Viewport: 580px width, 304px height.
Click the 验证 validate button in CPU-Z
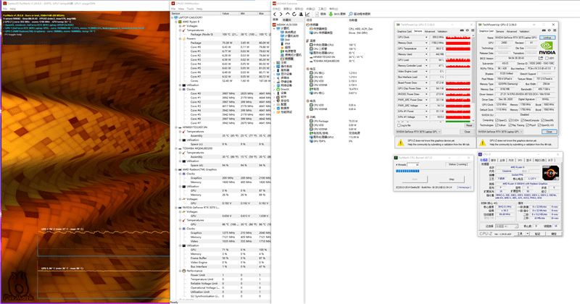pos(537,234)
